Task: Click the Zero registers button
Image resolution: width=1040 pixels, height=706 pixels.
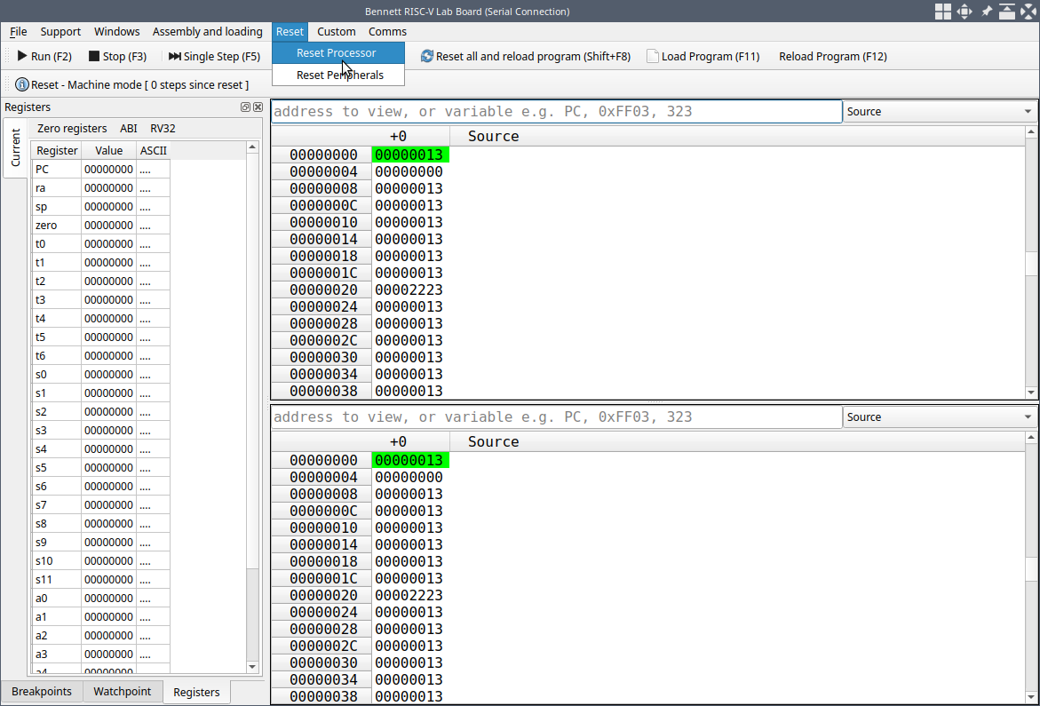Action: click(72, 129)
